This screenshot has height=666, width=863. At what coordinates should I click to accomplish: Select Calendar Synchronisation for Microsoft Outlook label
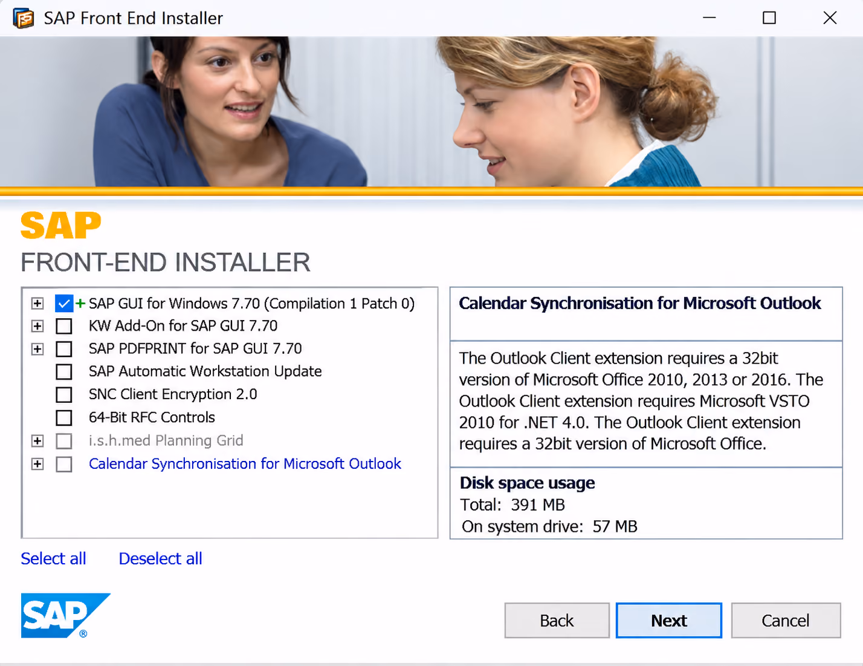(245, 464)
